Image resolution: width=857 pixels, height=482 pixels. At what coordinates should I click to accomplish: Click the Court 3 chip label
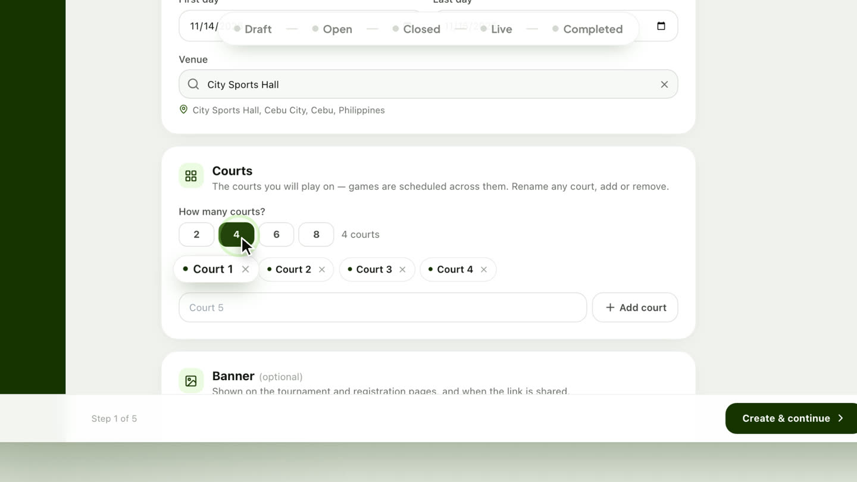(x=374, y=270)
